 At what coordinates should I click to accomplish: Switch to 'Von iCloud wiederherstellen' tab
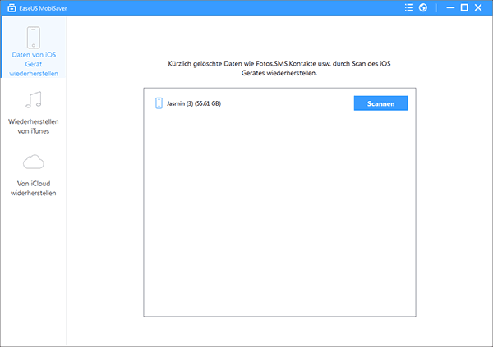pos(34,176)
